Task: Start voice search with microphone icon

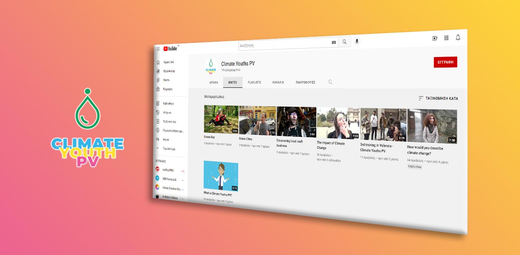Action: [x=357, y=41]
